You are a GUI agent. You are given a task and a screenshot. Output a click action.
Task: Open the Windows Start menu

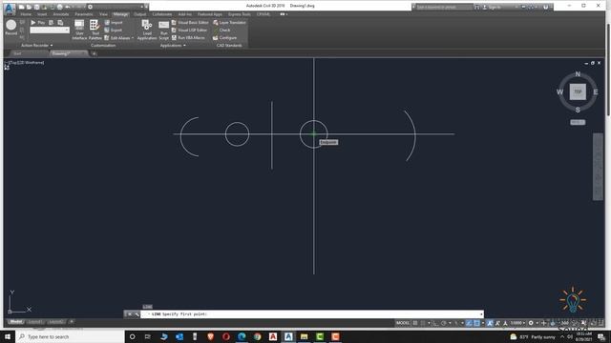pyautogui.click(x=8, y=336)
